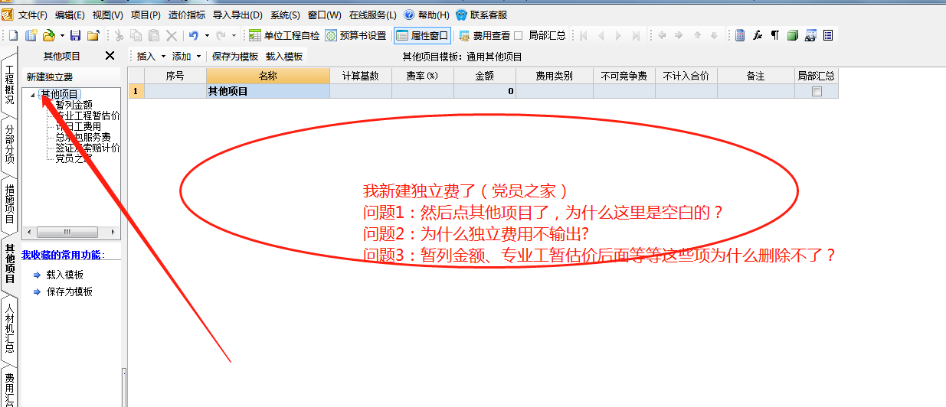Viewport: 946px width, 407px height.
Task: Click the Cut scissors icon
Action: [x=119, y=35]
